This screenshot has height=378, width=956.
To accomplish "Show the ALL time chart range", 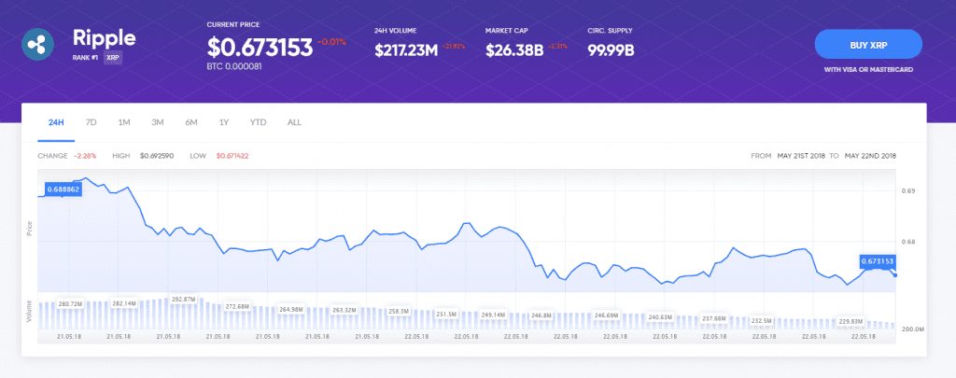I will pyautogui.click(x=294, y=122).
